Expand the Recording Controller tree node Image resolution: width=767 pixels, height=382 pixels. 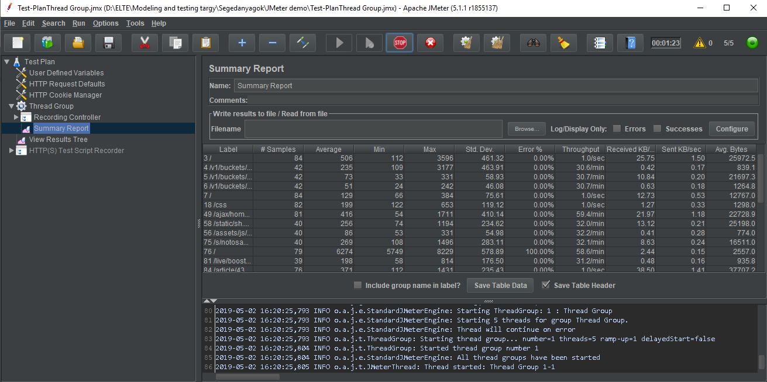[16, 117]
